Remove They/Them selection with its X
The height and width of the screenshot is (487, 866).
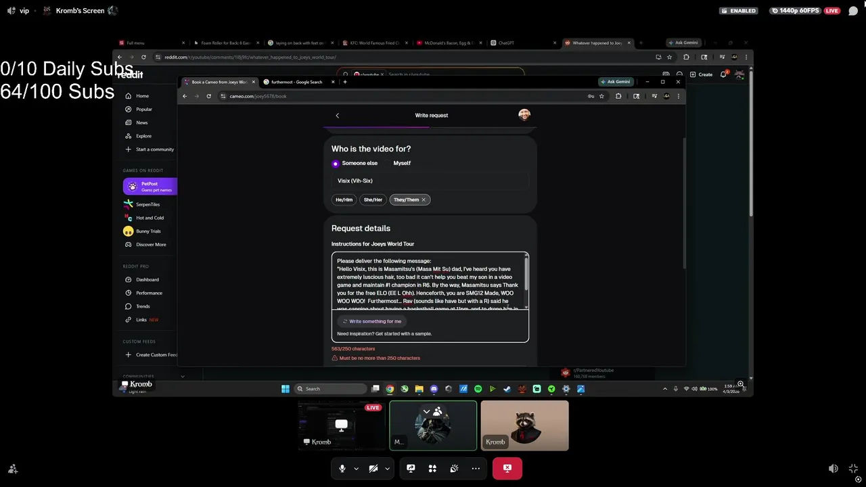pos(424,200)
